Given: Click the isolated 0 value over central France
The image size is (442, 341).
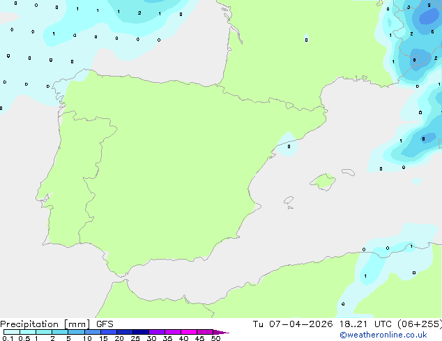Looking at the screenshot, I should pos(307,40).
